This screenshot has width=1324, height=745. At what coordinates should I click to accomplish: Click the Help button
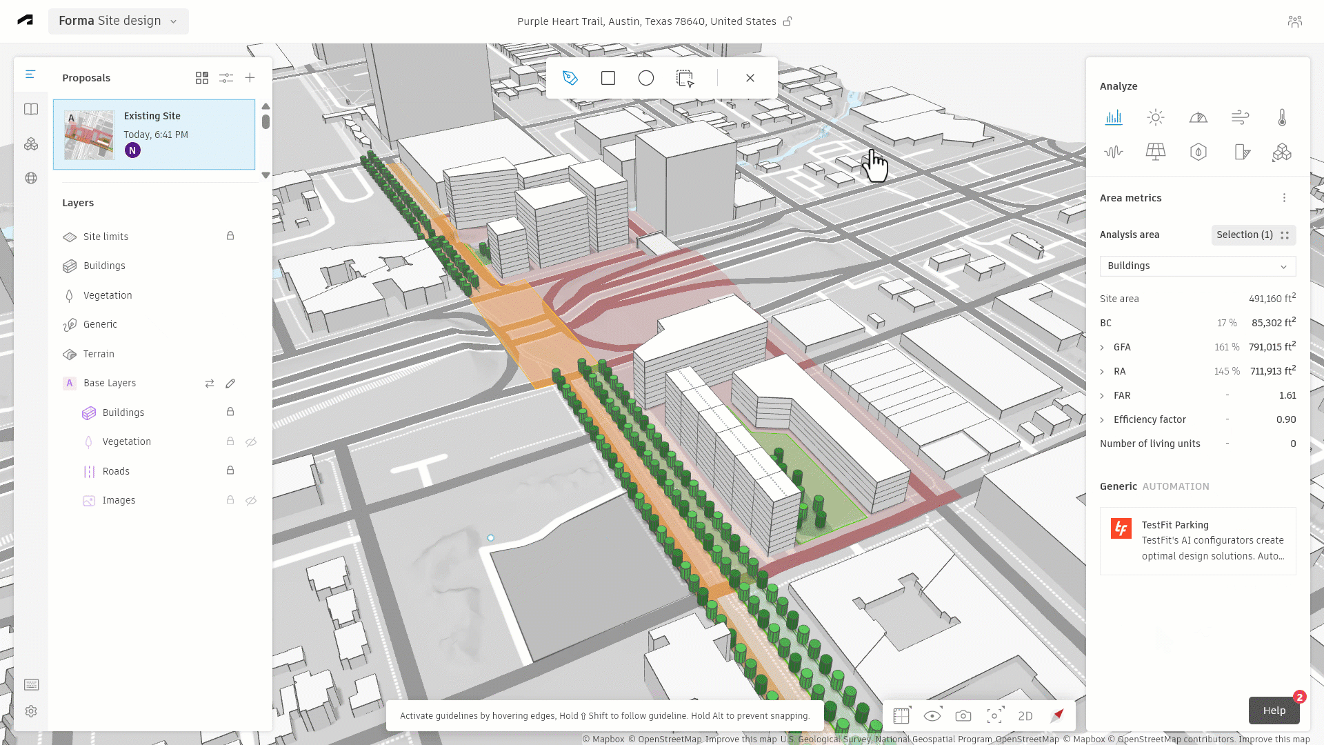pos(1274,711)
